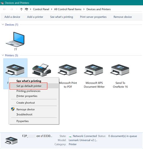This screenshot has height=149, width=143.
Task: Collapse the Printers (5) group chevron
Action: coord(3,55)
